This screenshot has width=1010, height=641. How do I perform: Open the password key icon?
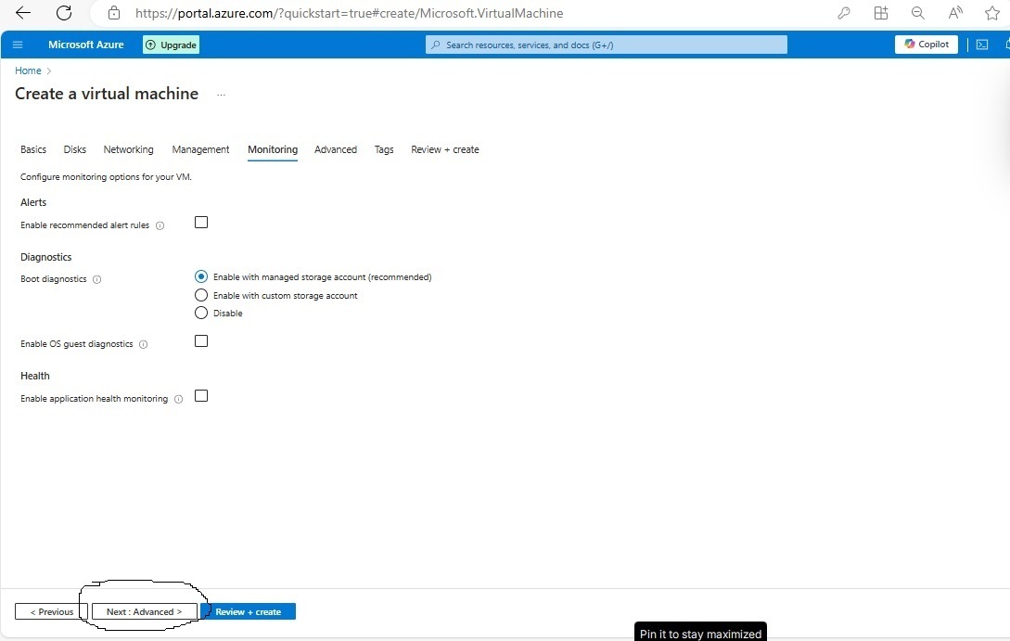844,13
